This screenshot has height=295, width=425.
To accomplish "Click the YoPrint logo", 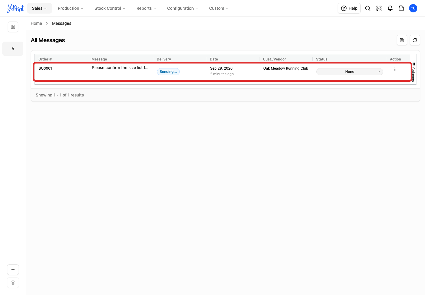I will [x=15, y=8].
